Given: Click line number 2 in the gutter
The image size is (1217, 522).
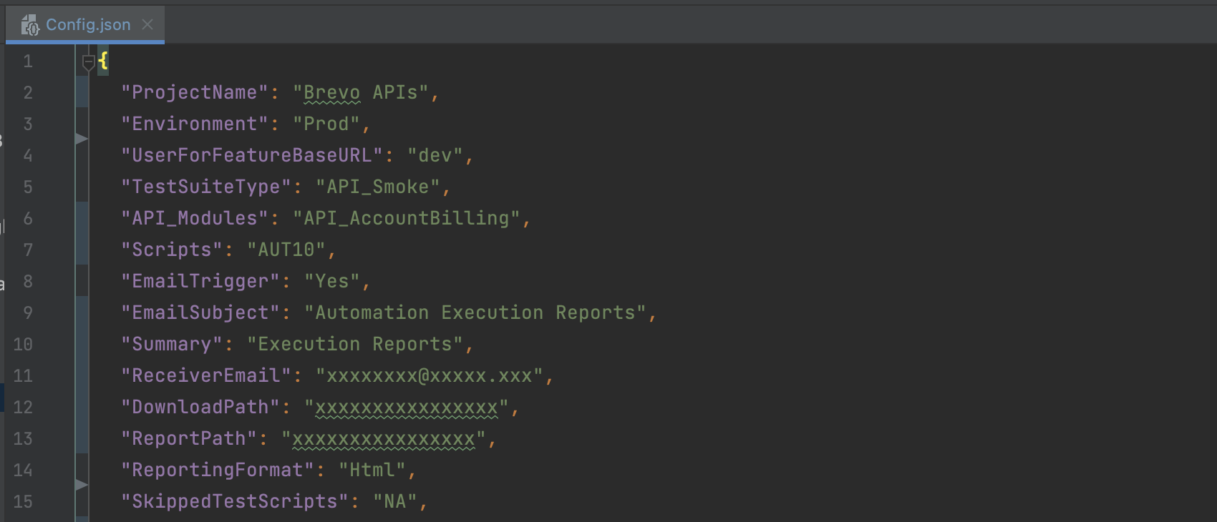Looking at the screenshot, I should tap(27, 93).
